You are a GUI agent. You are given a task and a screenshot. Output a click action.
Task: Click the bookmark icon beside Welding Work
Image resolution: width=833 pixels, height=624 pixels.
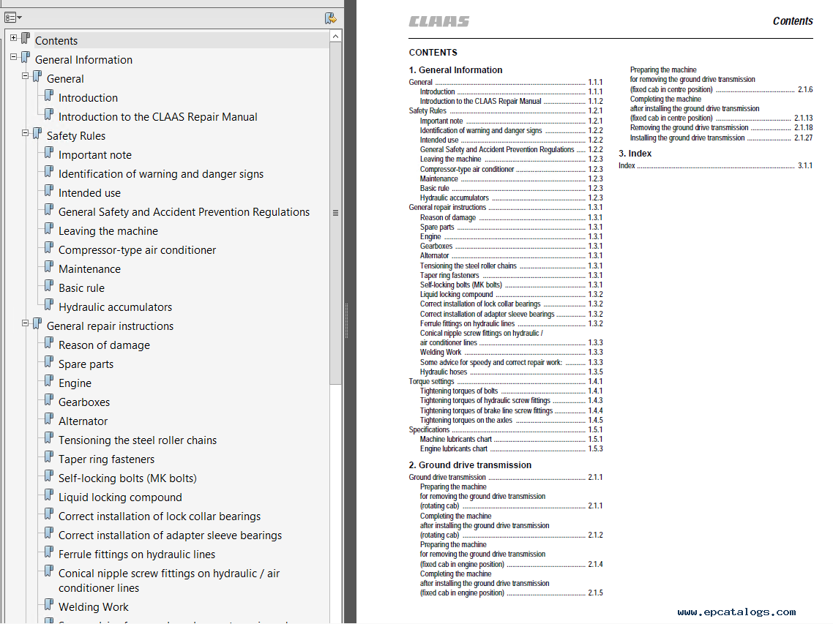click(x=49, y=606)
